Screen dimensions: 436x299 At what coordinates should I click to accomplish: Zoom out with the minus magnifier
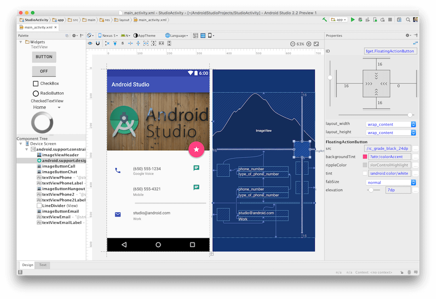tap(293, 44)
